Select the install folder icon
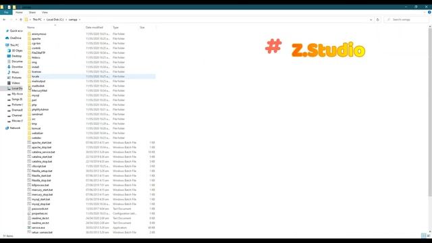 pyautogui.click(x=29, y=67)
